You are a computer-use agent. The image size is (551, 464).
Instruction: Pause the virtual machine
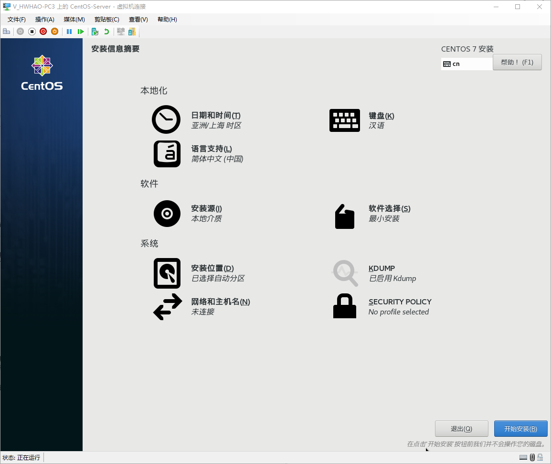click(69, 32)
